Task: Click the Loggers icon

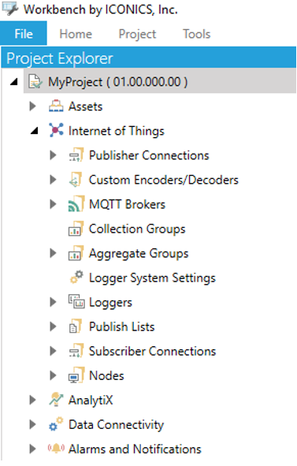Action: point(76,301)
